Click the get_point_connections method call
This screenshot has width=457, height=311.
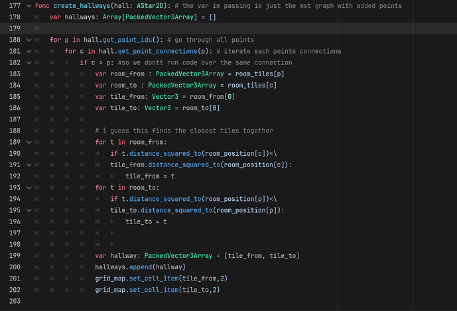tap(158, 51)
